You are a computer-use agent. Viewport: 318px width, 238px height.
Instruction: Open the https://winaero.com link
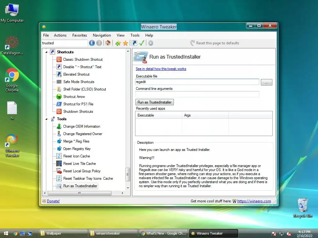(x=254, y=201)
